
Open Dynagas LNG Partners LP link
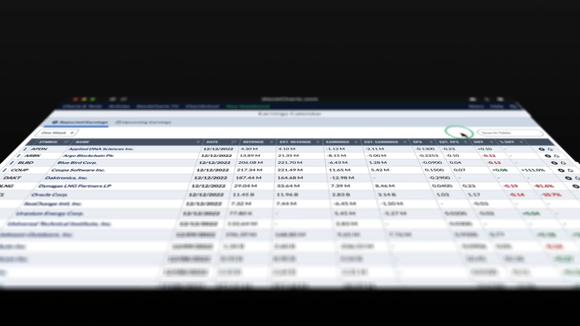(75, 186)
